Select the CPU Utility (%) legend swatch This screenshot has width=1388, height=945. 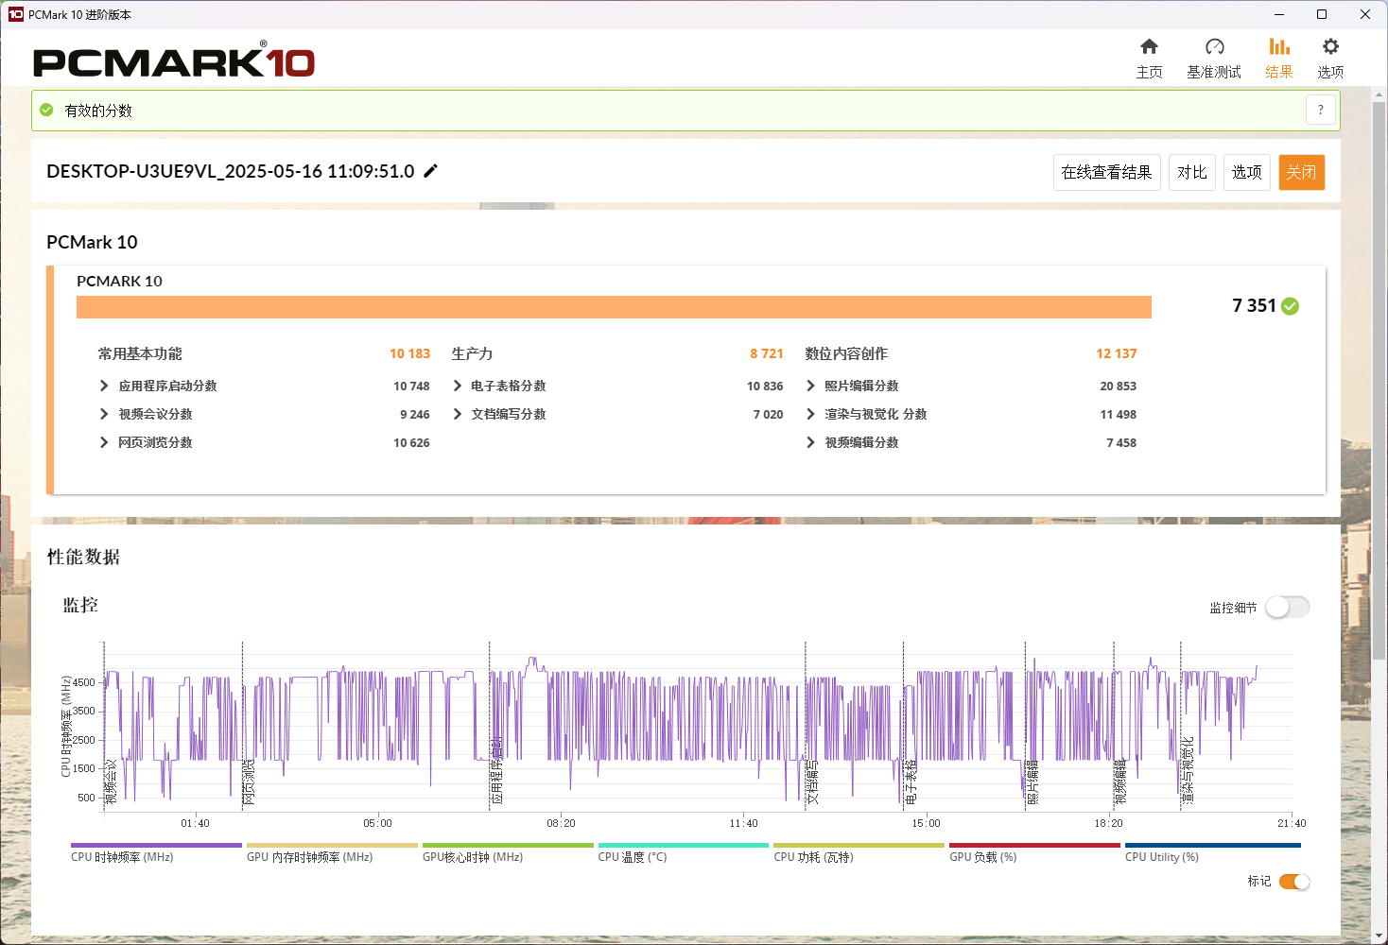[x=1213, y=845]
